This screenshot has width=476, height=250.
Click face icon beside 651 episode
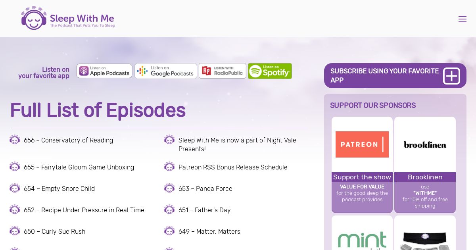click(169, 210)
